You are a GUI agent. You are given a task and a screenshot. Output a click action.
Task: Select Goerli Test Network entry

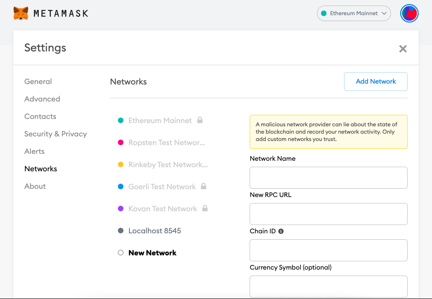point(162,186)
